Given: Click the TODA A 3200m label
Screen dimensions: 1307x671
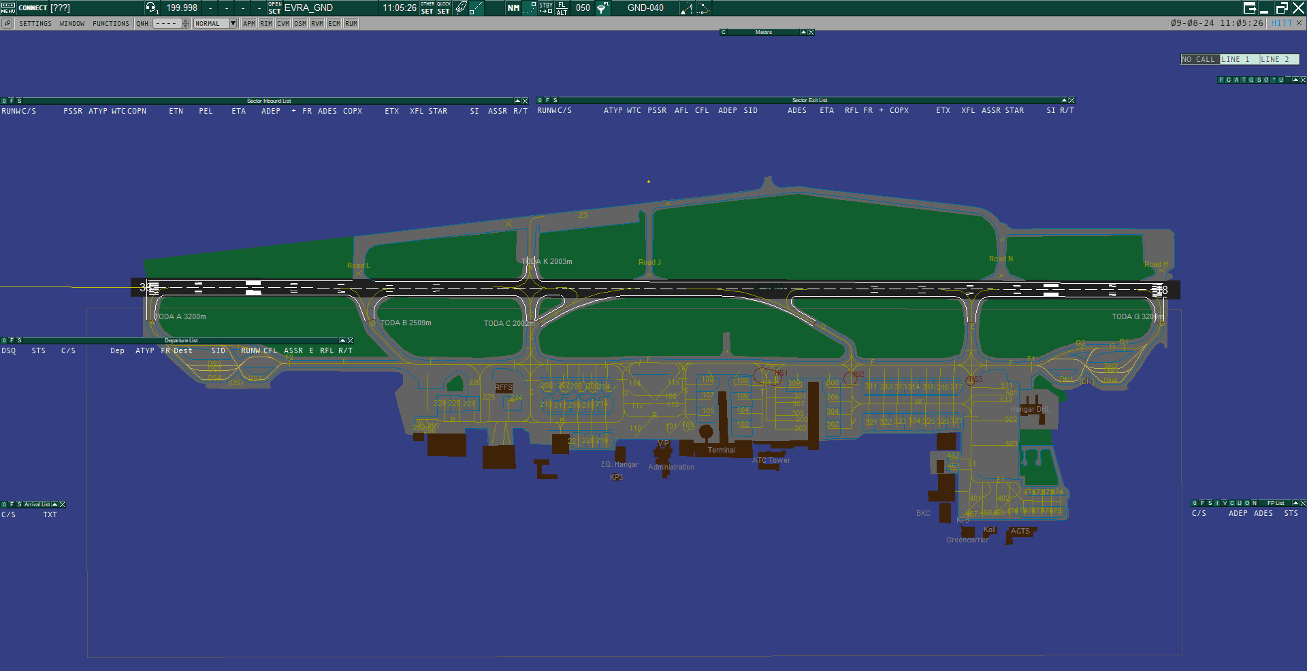Looking at the screenshot, I should tap(180, 316).
